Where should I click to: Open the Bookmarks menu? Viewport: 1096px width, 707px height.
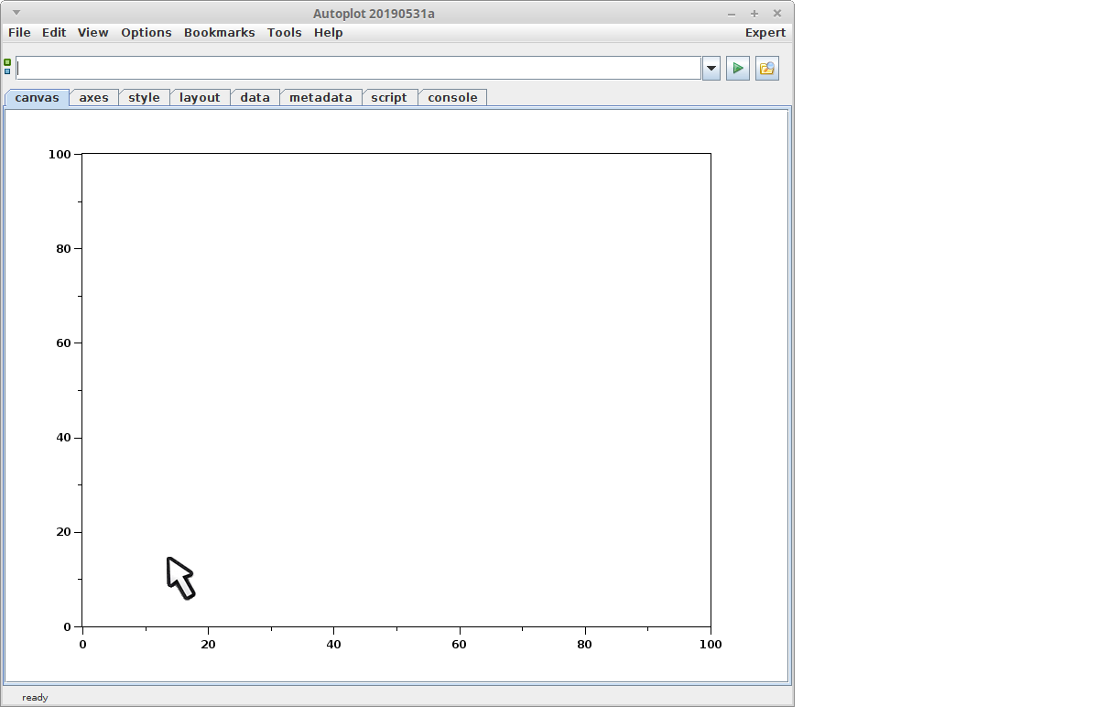tap(220, 33)
